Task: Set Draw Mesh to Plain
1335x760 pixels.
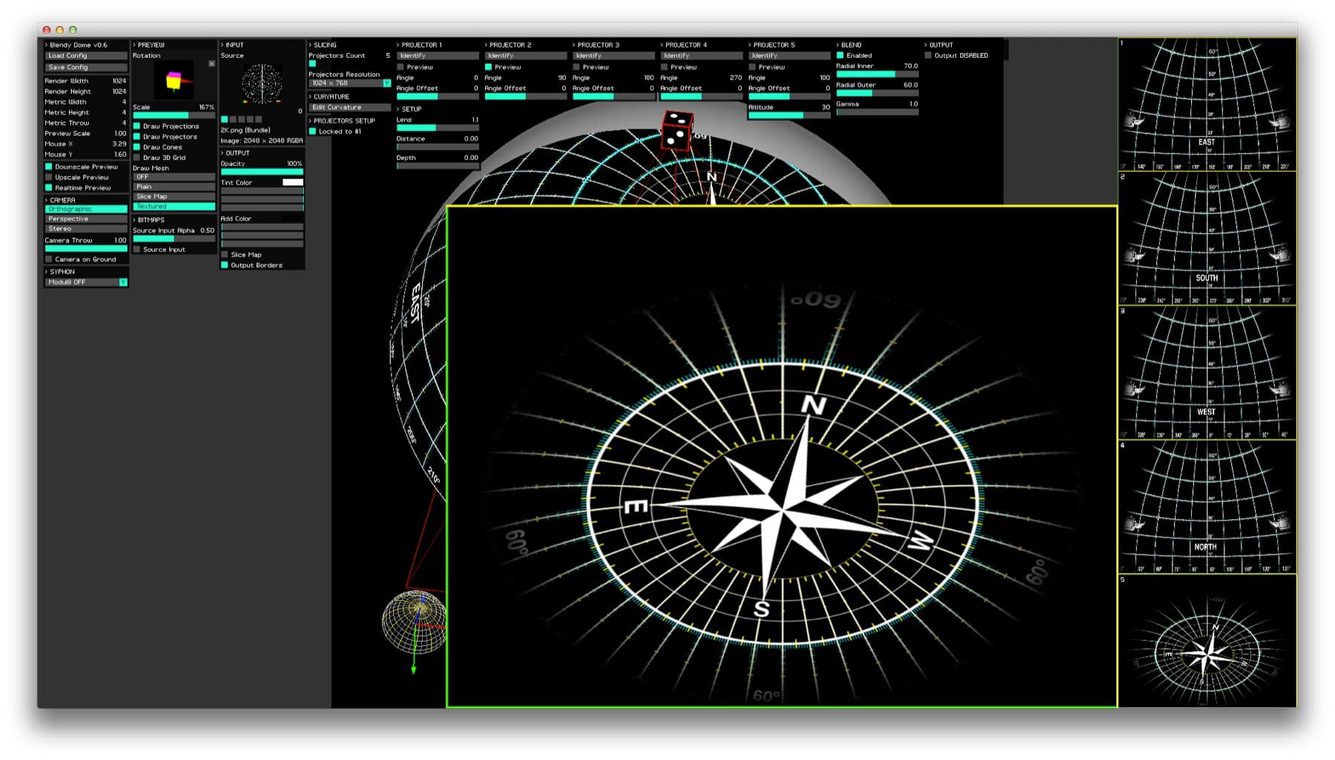Action: click(174, 187)
